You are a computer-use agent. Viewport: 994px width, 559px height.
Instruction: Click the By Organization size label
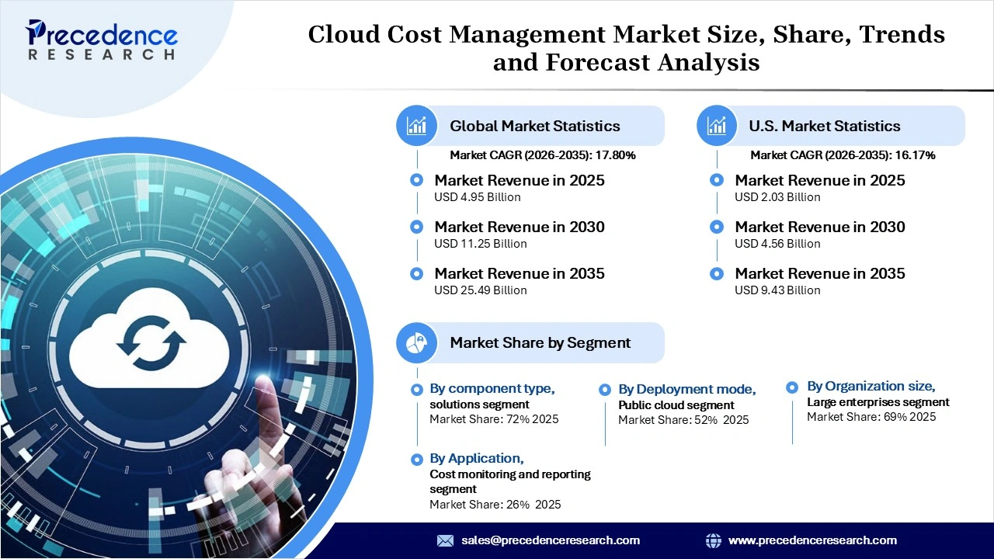point(871,386)
